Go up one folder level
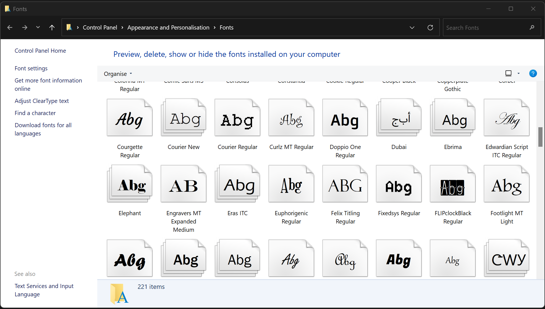The width and height of the screenshot is (545, 309). tap(52, 28)
